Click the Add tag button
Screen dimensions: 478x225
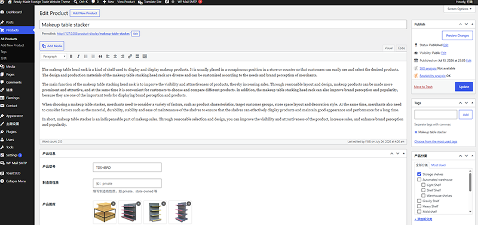coord(465,115)
